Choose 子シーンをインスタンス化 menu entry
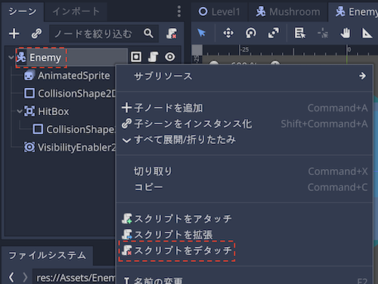The width and height of the screenshot is (378, 284). [244, 124]
